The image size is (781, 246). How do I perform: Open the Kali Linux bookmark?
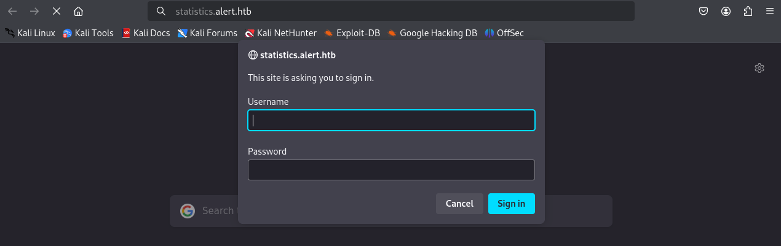pos(30,33)
